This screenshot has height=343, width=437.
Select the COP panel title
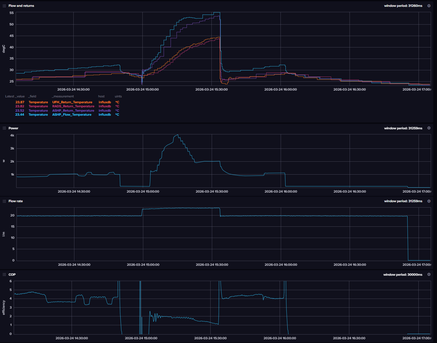[12, 274]
